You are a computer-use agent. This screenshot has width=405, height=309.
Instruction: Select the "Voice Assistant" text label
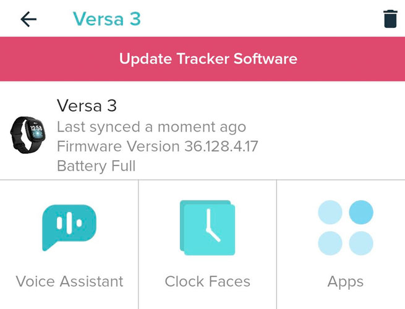[69, 282]
